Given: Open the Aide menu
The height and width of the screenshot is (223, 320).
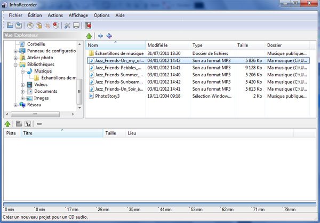Looking at the screenshot, I should click(120, 15).
